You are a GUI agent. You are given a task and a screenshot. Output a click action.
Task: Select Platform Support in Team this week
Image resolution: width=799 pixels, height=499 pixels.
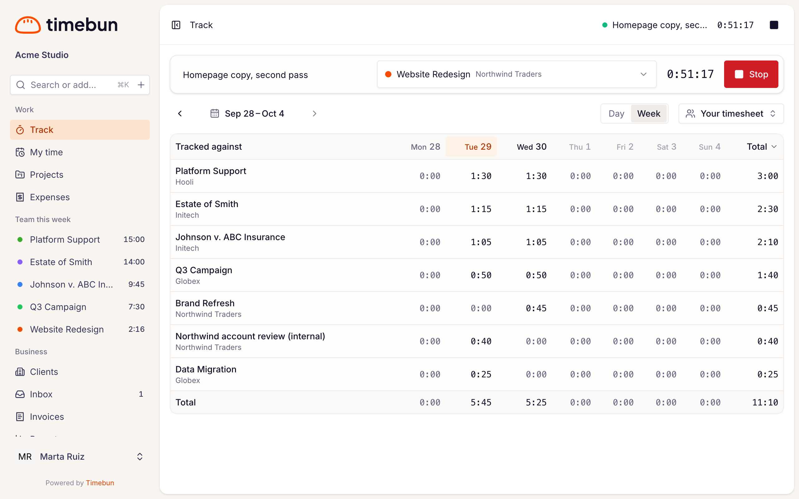pos(80,239)
